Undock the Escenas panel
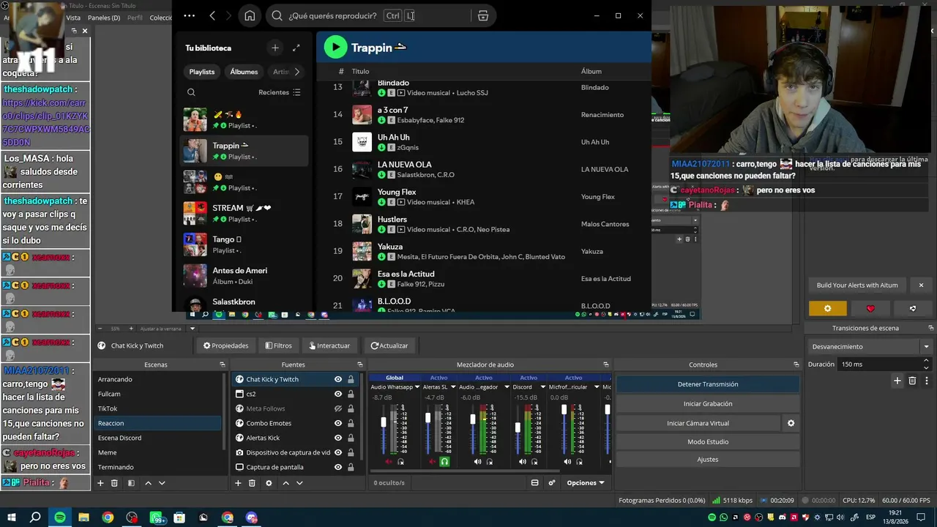 (223, 365)
